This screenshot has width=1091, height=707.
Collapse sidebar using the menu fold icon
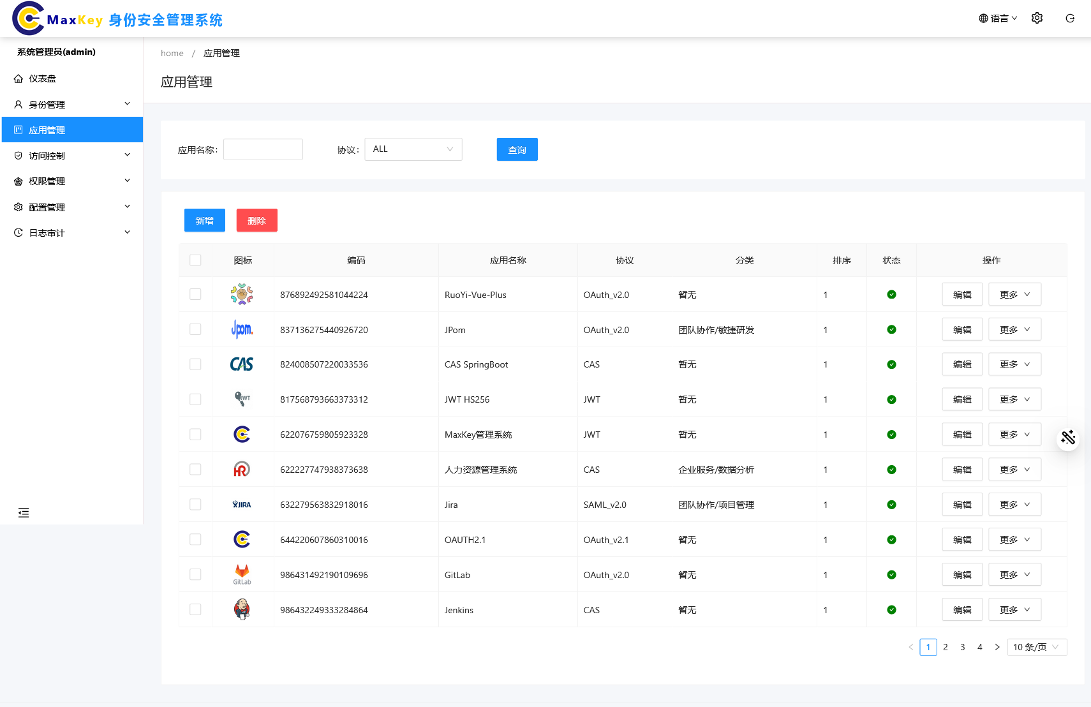point(24,512)
